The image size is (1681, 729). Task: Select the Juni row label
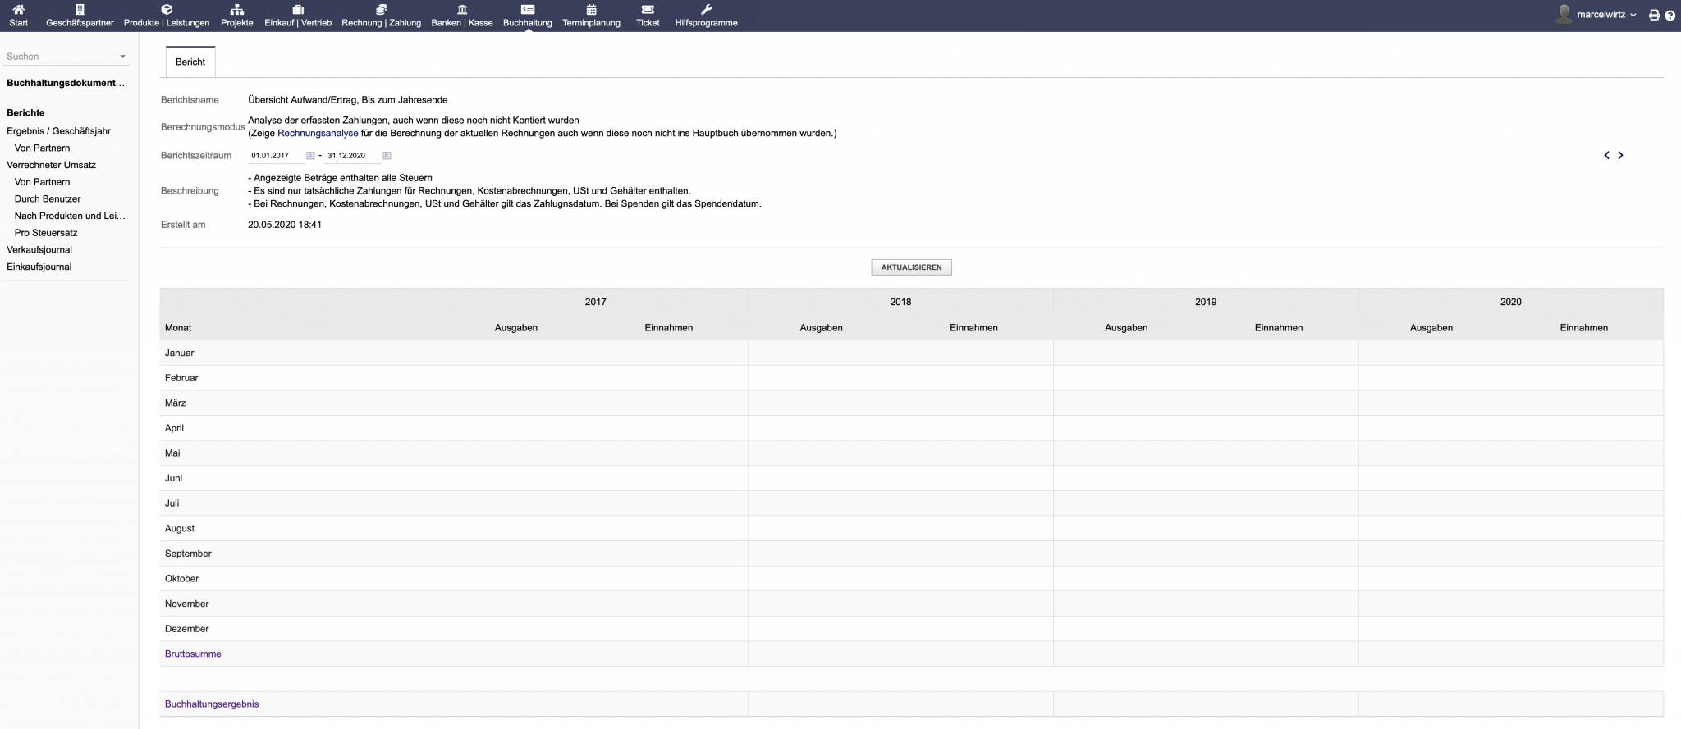click(173, 479)
